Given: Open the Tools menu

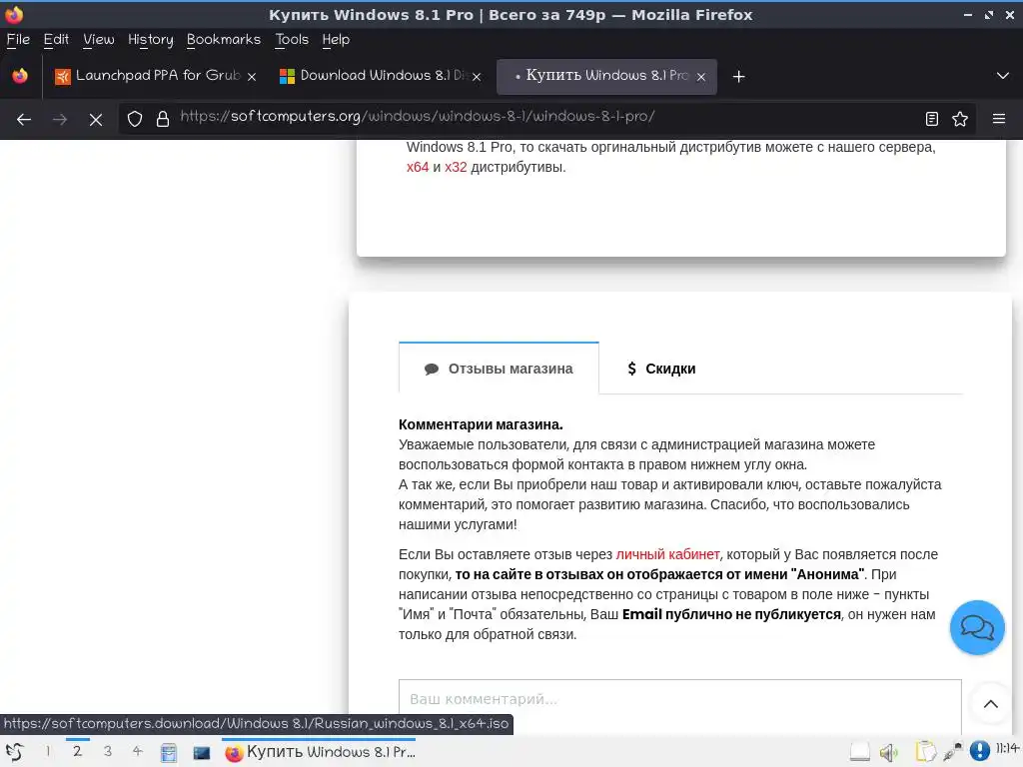Looking at the screenshot, I should click(x=292, y=40).
